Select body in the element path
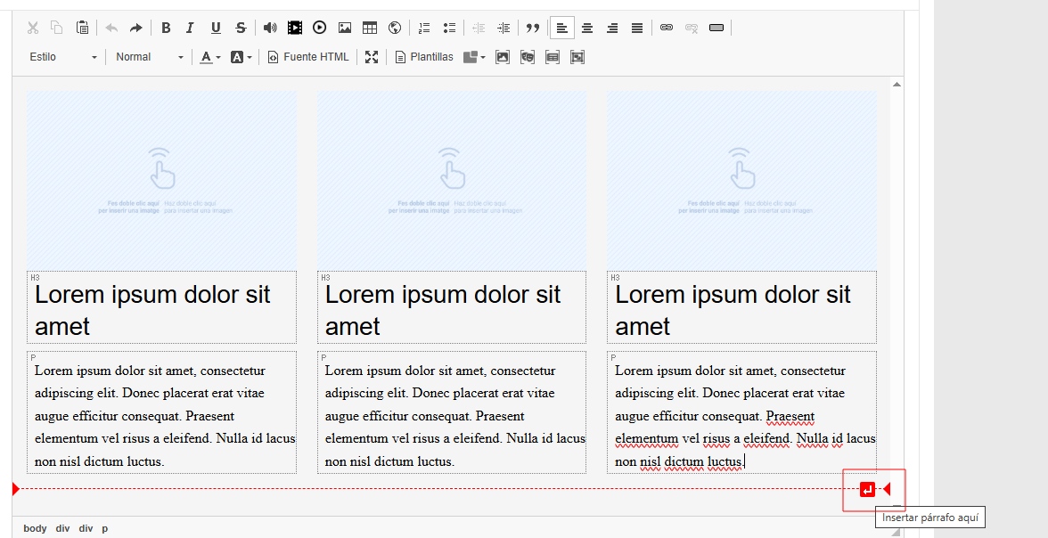This screenshot has width=1048, height=538. coord(35,528)
